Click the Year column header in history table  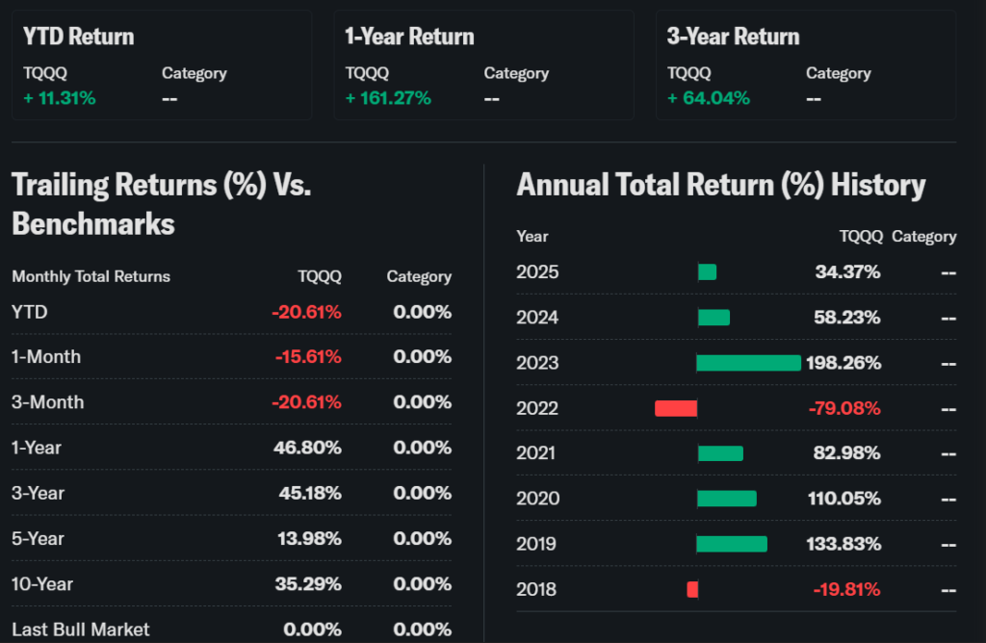coord(532,236)
